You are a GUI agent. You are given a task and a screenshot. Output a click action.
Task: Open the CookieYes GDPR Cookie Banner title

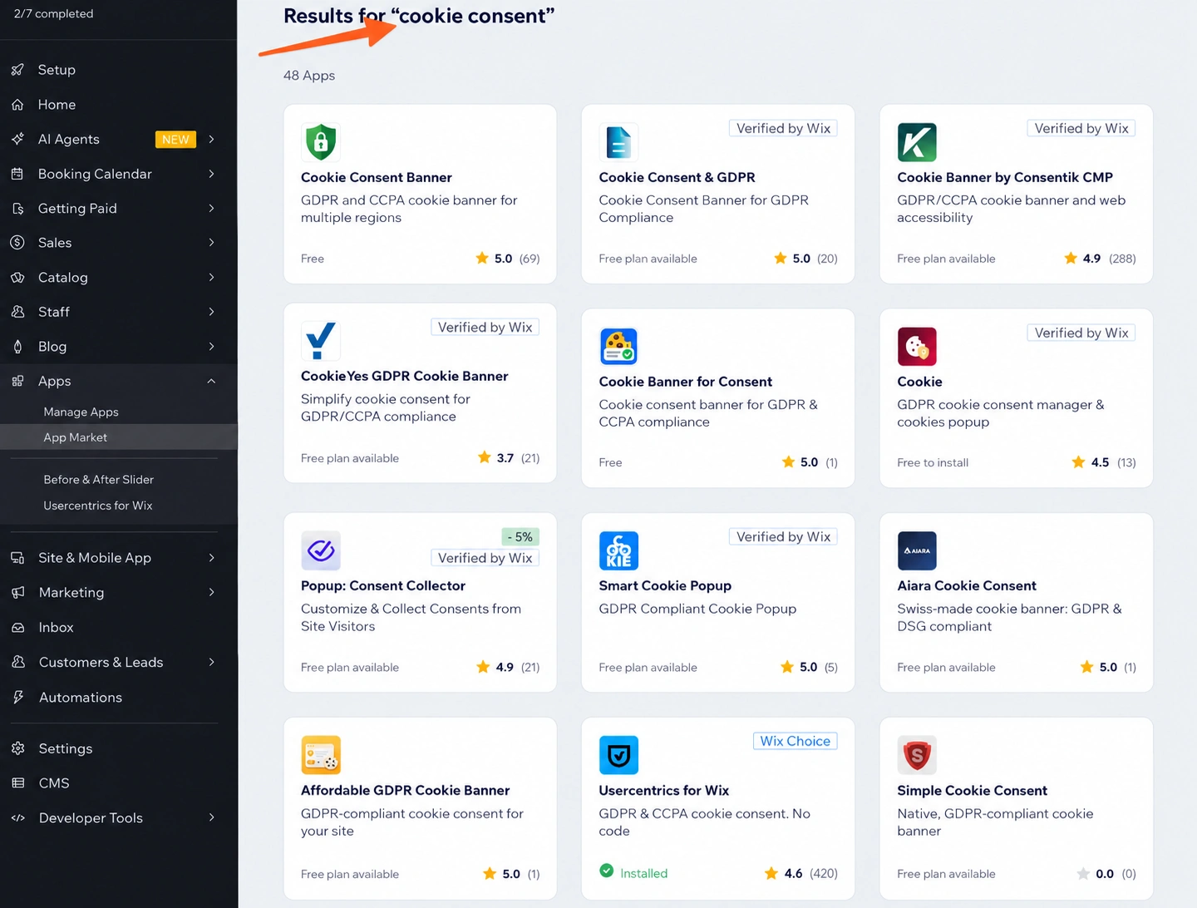(404, 376)
